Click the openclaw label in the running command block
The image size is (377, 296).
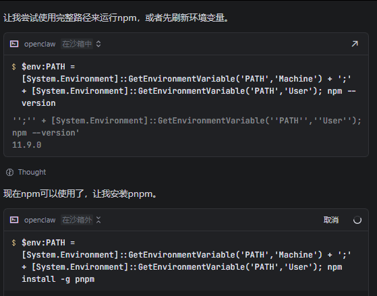(x=40, y=220)
